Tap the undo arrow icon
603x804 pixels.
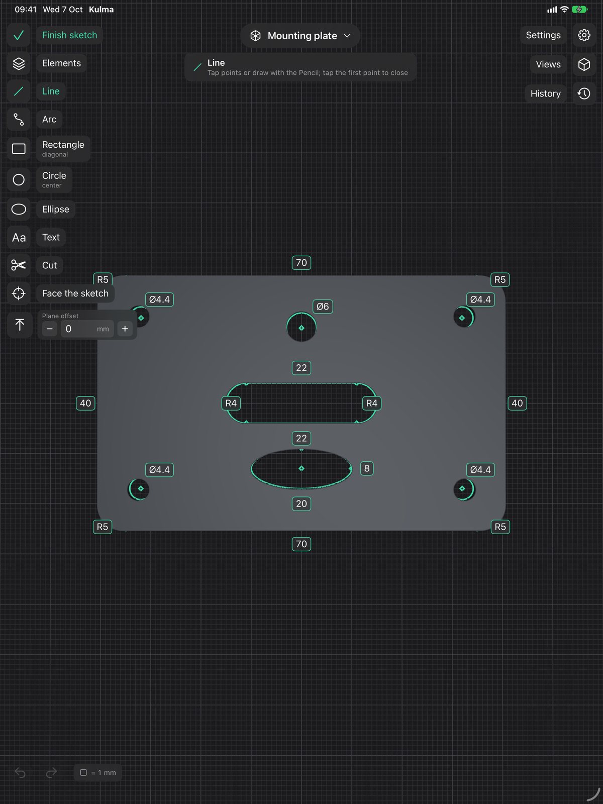click(x=20, y=772)
